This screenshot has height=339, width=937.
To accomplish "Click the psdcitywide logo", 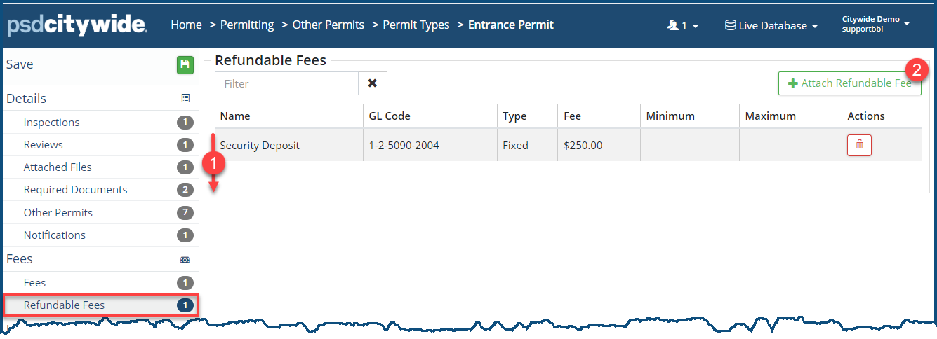I will tap(77, 25).
